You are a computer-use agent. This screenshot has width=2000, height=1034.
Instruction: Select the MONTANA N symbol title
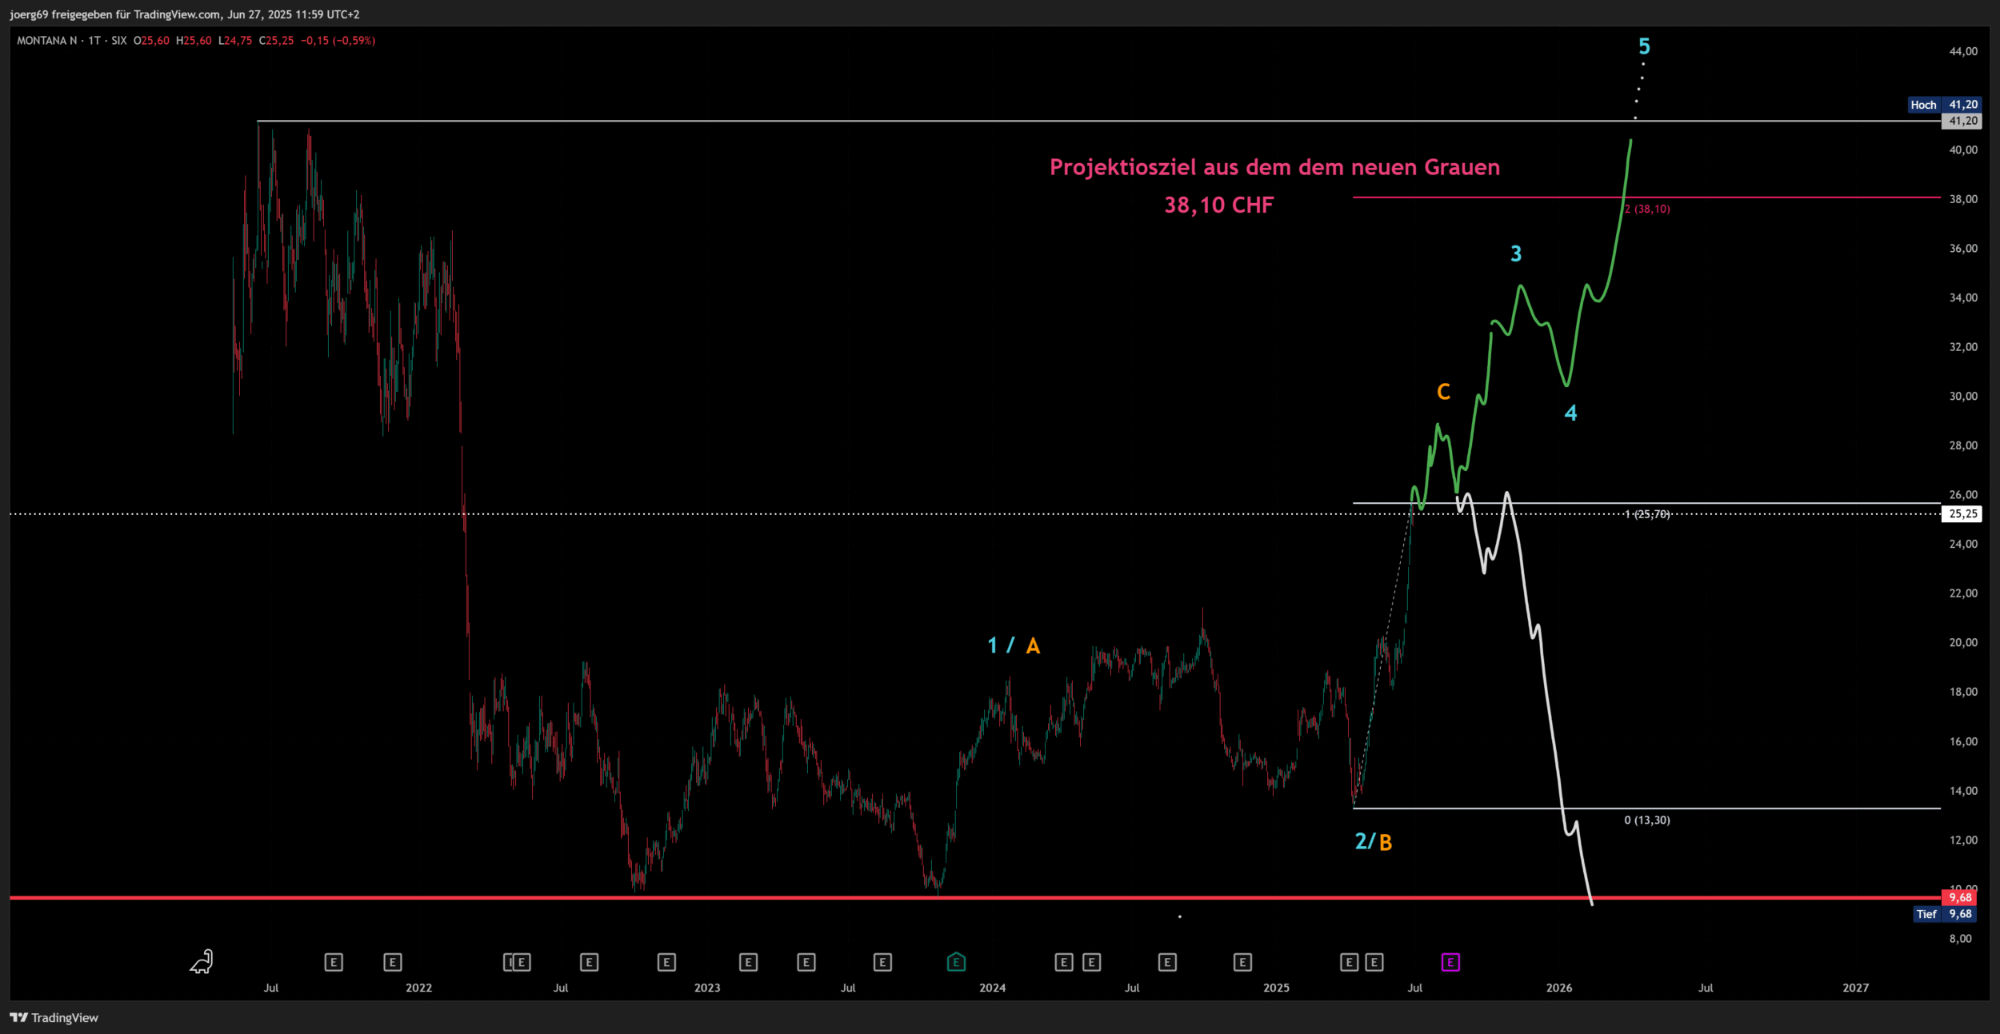coord(46,41)
